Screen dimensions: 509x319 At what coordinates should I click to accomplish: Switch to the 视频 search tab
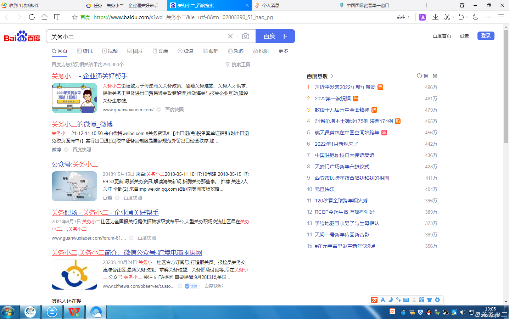(x=110, y=51)
